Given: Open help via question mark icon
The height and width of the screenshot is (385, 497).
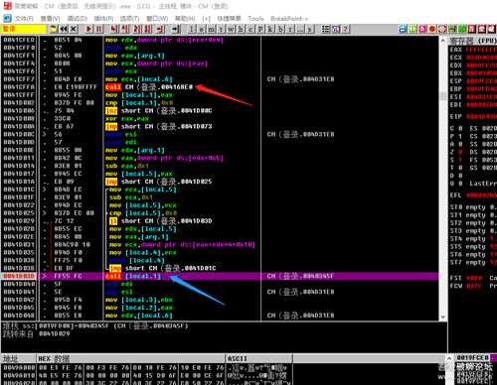Looking at the screenshot, I should pyautogui.click(x=346, y=29).
